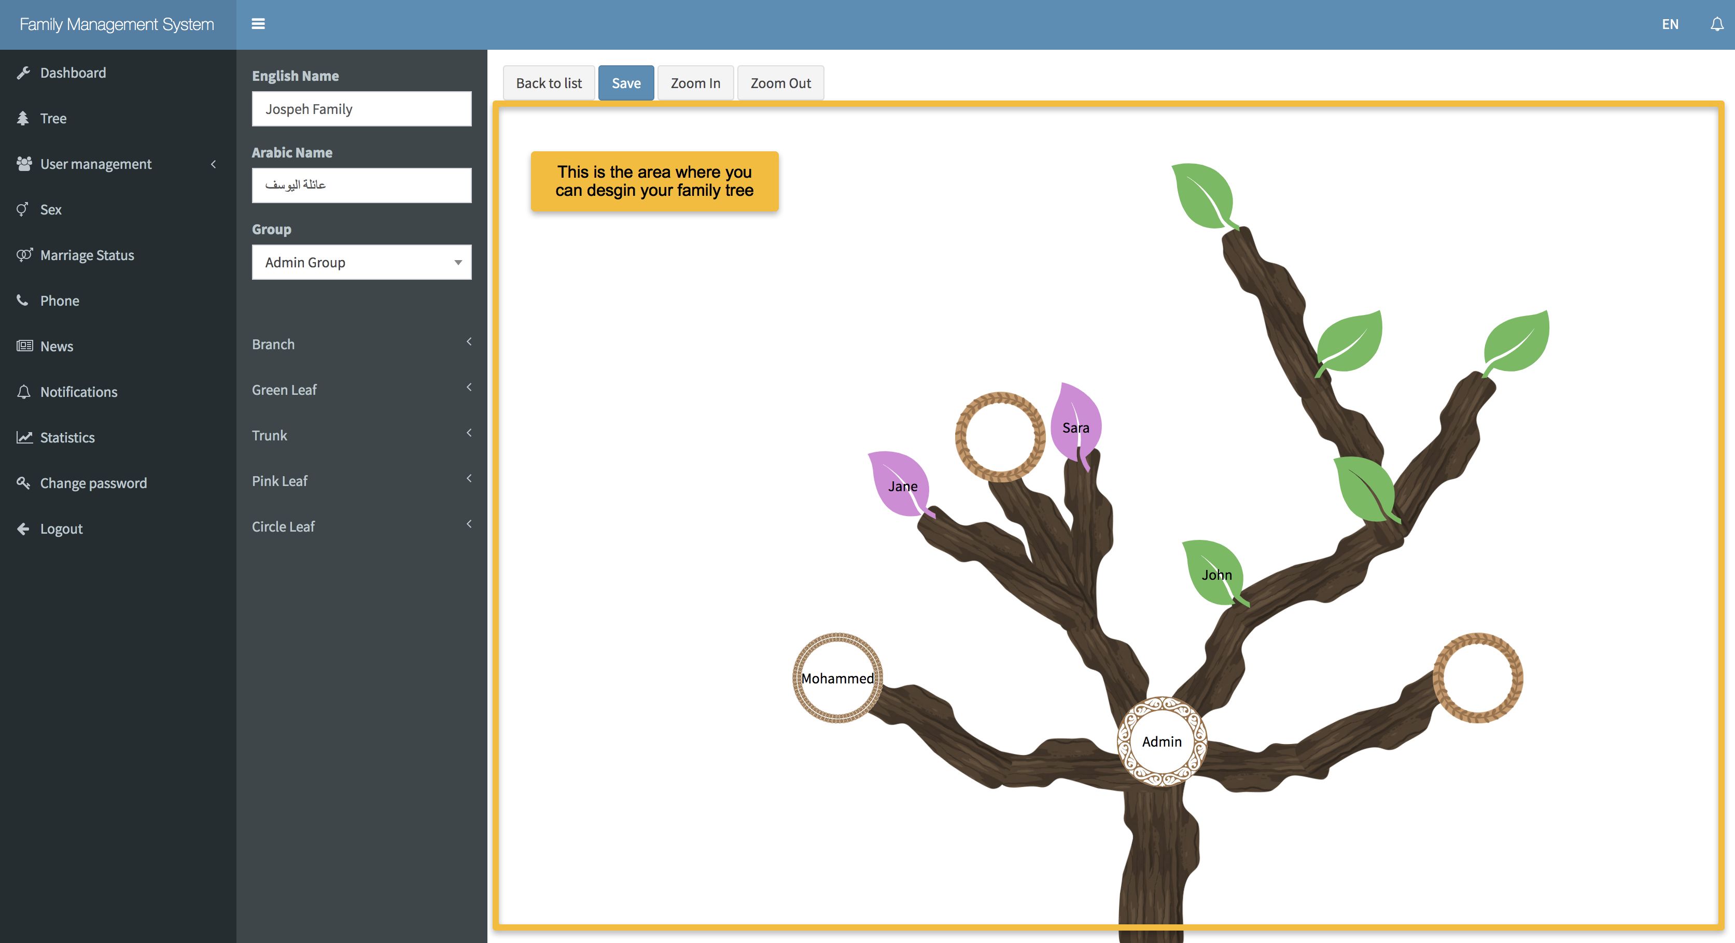
Task: Open the notifications bell in top bar
Action: point(1717,24)
